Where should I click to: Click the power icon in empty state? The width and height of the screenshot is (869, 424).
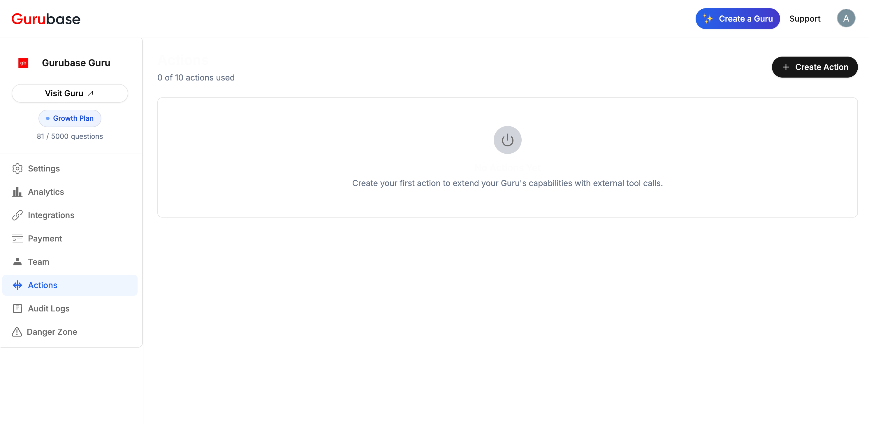point(507,140)
